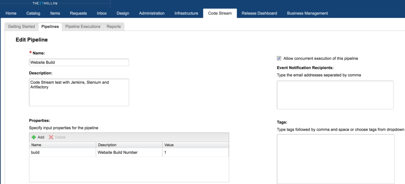Sort by the Description column header
Screen dimensions: 405x184
[129, 145]
